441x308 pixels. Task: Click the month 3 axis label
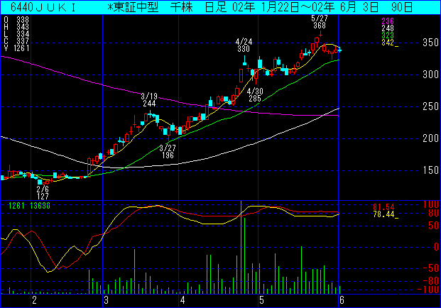[x=106, y=300]
